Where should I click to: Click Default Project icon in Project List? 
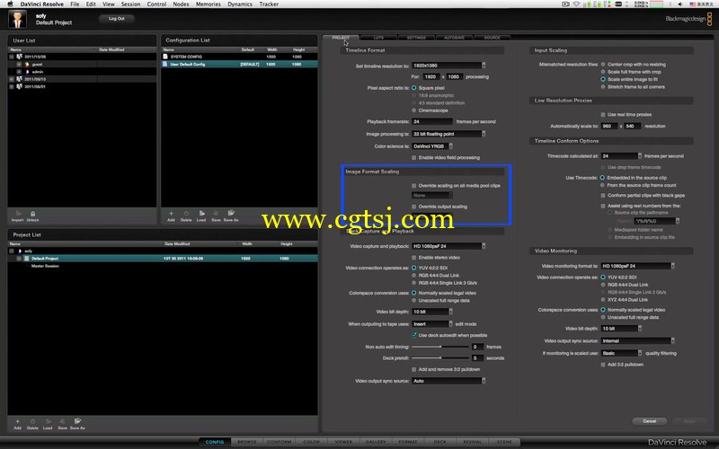pyautogui.click(x=27, y=259)
